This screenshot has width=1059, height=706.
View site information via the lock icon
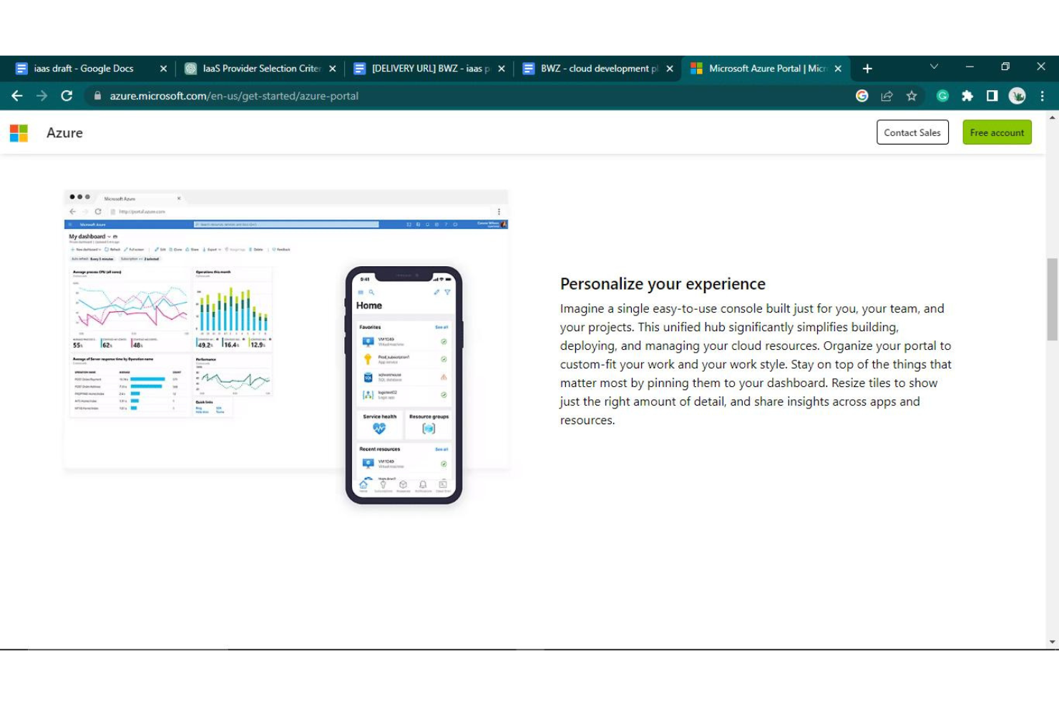tap(97, 95)
